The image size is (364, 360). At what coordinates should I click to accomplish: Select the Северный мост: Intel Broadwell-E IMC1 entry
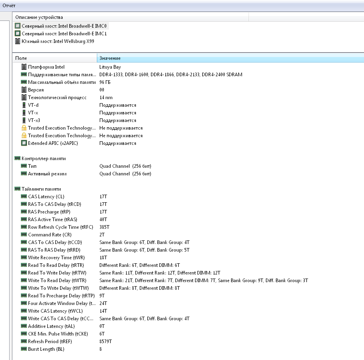[x=61, y=33]
